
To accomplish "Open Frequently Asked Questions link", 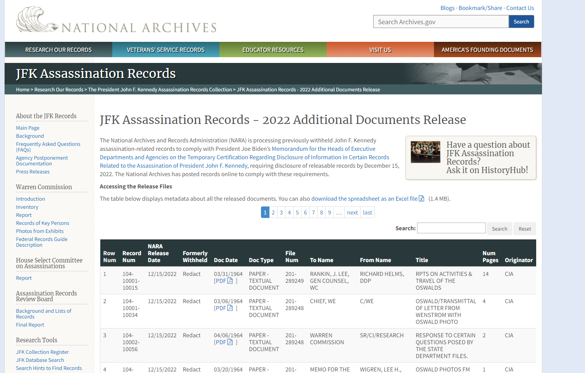I will (x=48, y=147).
